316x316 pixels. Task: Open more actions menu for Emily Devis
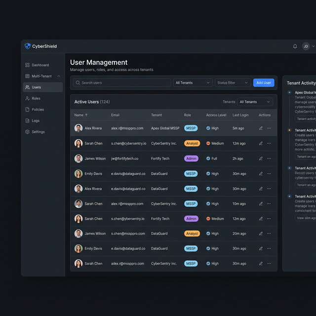[269, 248]
